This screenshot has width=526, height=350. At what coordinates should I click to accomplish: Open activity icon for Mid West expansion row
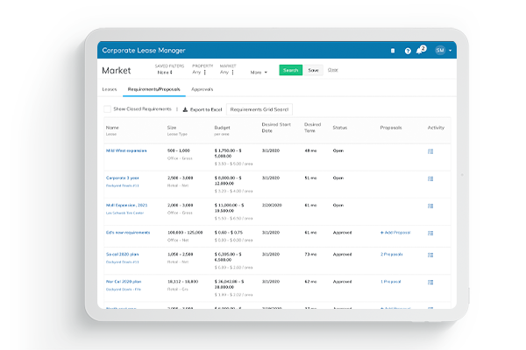click(430, 151)
